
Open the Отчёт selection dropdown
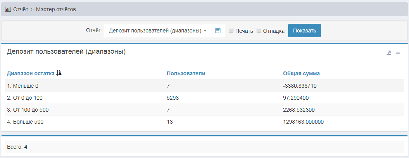pyautogui.click(x=157, y=31)
